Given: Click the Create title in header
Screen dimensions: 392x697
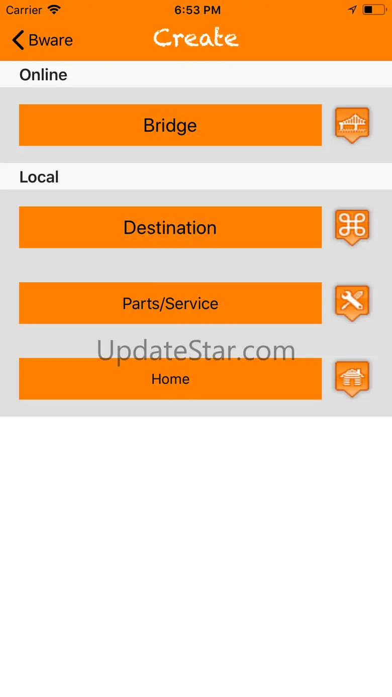Looking at the screenshot, I should pos(196,38).
